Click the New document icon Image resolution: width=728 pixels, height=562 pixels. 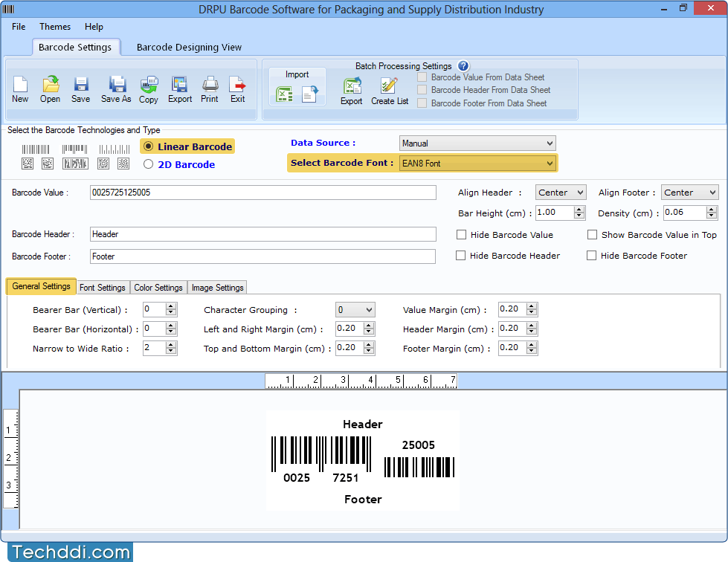coord(20,85)
